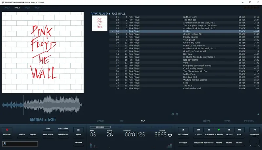Switch to ВИД 4 tab

point(38,7)
